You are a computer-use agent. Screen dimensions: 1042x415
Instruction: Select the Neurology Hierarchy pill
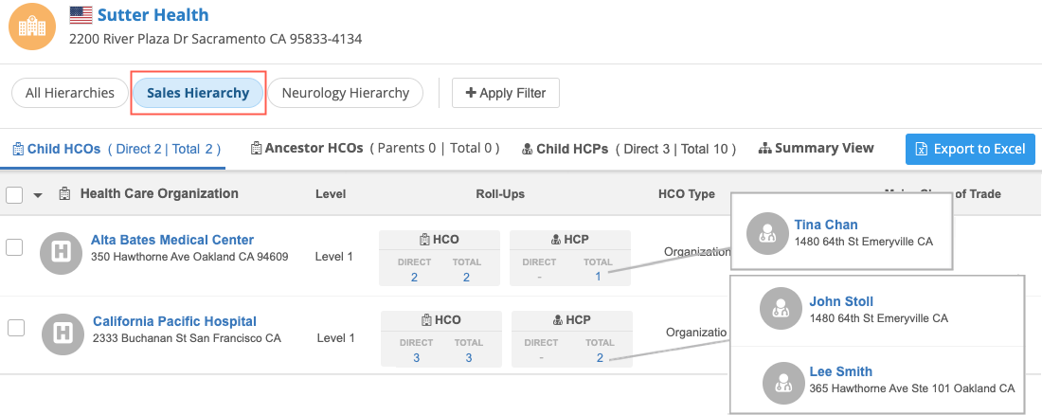pos(345,93)
